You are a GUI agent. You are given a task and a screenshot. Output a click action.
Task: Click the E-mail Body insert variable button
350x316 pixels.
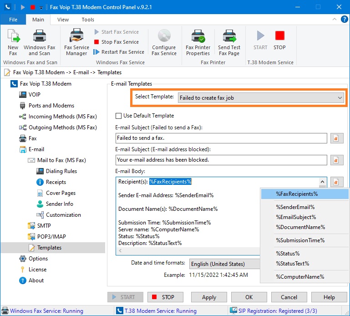(337, 182)
